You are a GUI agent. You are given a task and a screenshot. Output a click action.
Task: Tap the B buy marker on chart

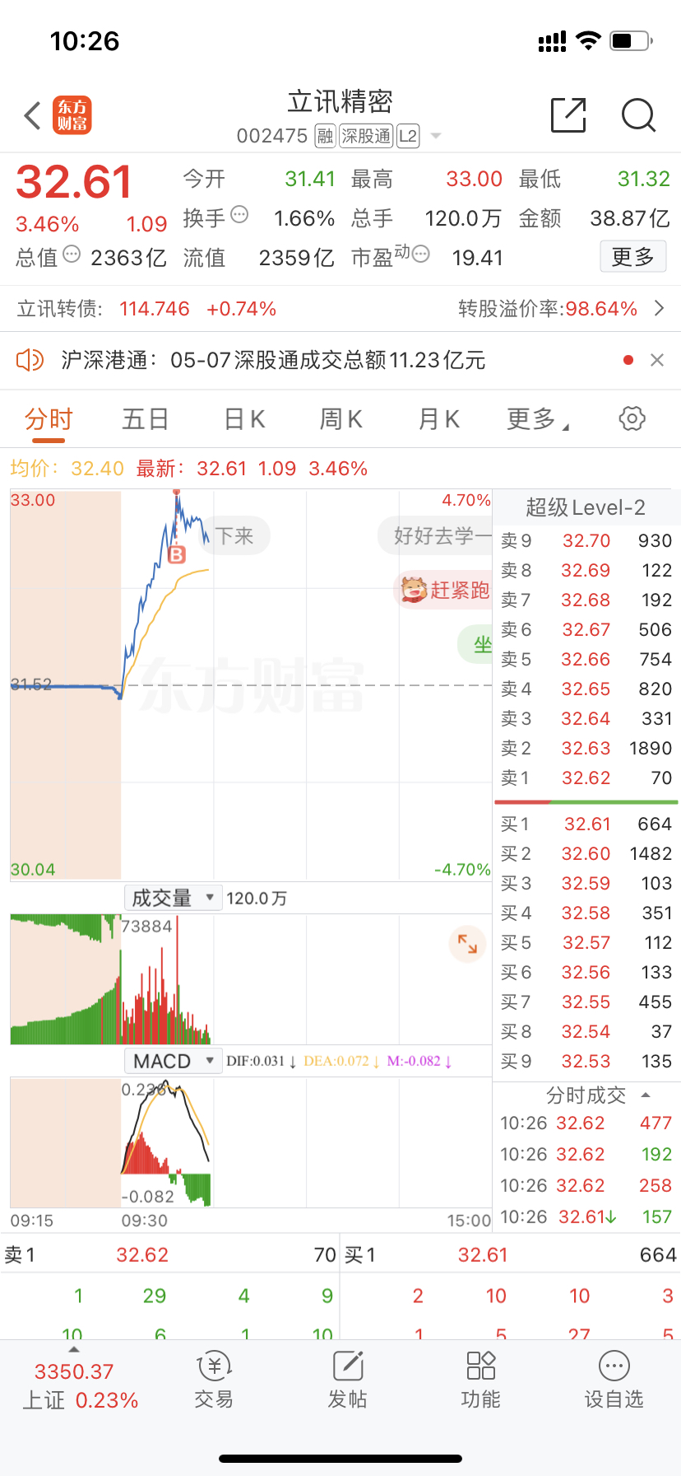click(177, 555)
